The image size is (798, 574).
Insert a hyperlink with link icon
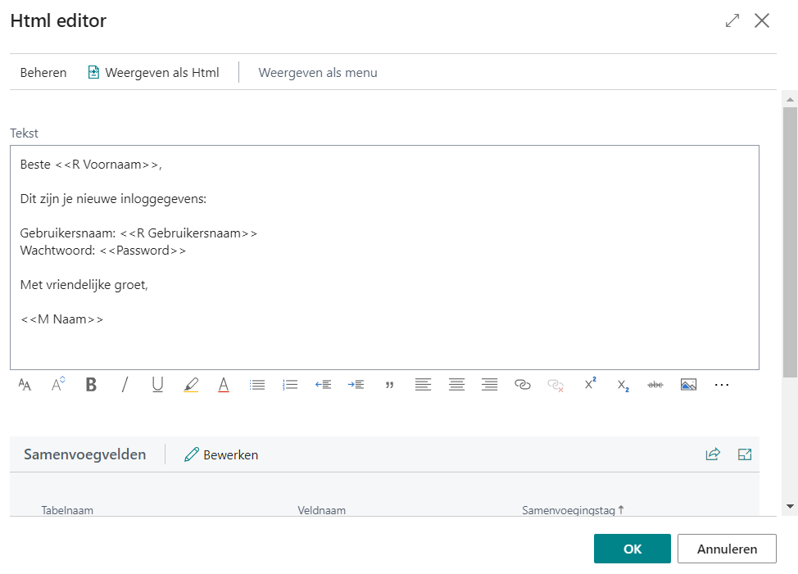(x=523, y=385)
